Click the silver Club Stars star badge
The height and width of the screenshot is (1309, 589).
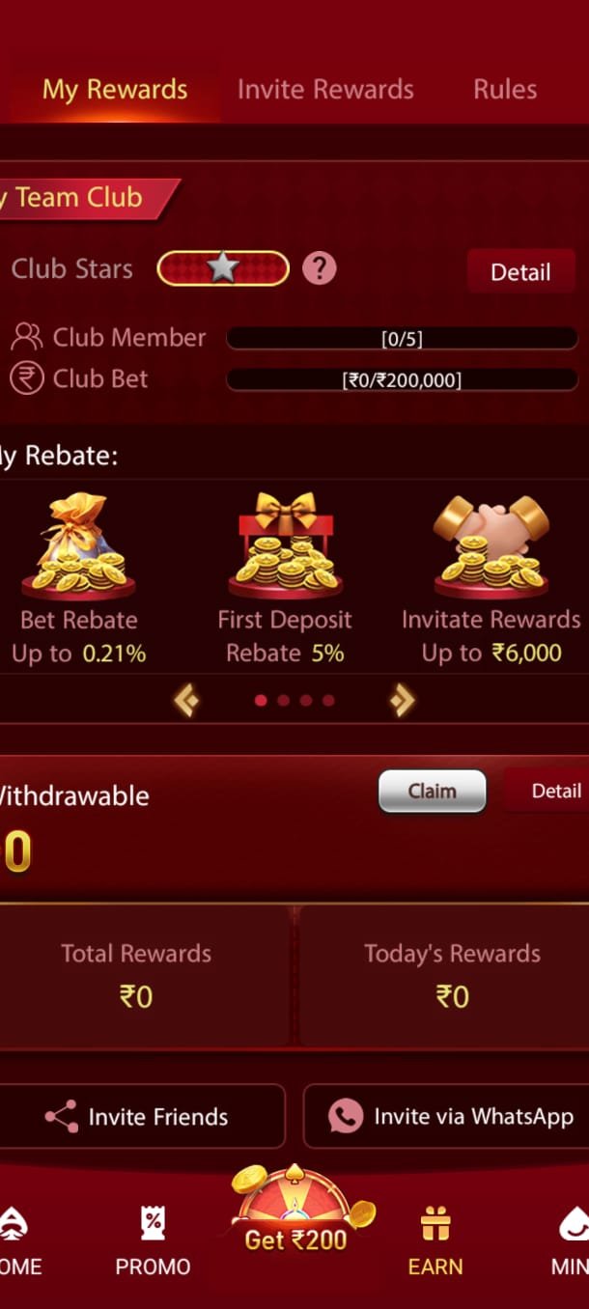[223, 268]
